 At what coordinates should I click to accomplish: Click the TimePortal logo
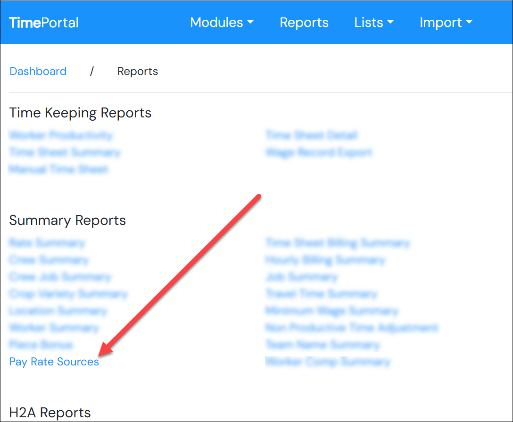pos(44,23)
